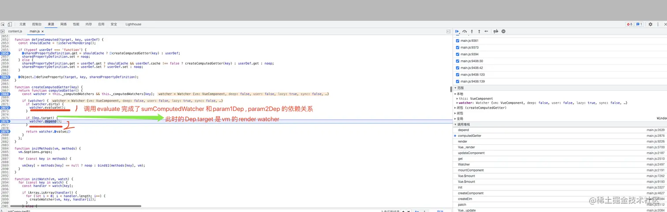Select the computedGetter call stack frame
This screenshot has height=212, width=667.
(x=560, y=136)
